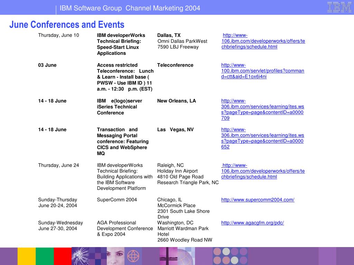Click the Omni Dallas ParkWest venue text

click(x=182, y=41)
